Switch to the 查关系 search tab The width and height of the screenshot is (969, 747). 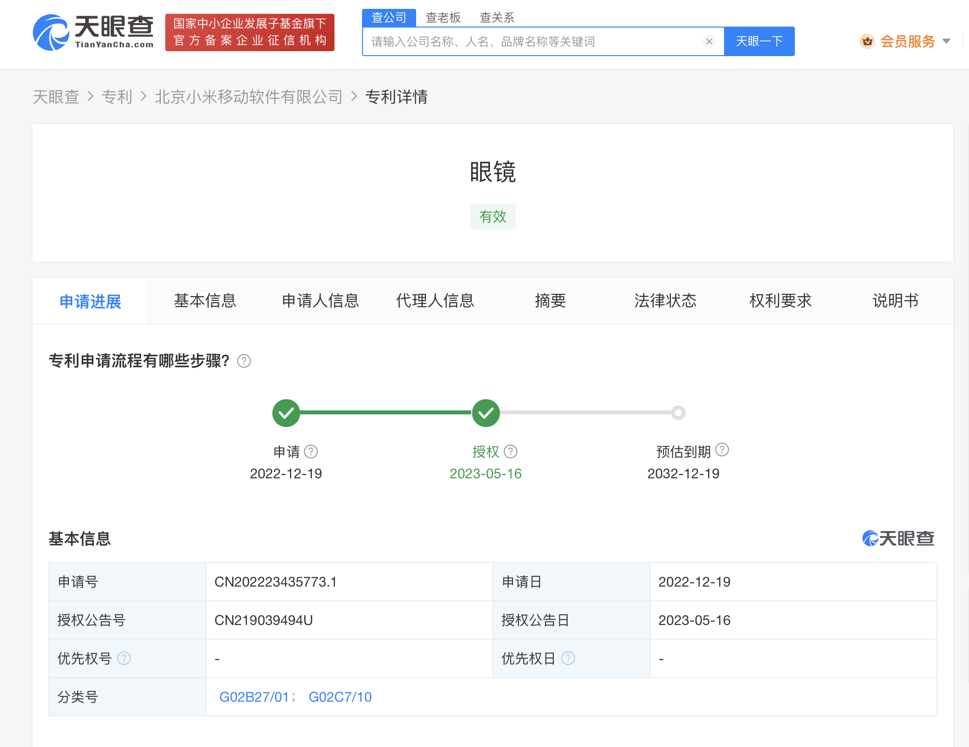point(497,18)
